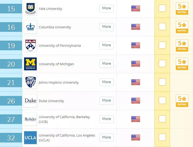Screen dimensions: 193x147
Task: Open the University of Pennsylvania name link
Action: point(60,46)
